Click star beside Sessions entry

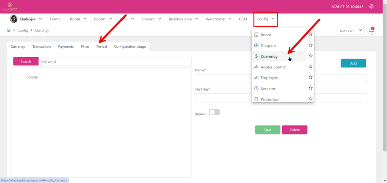311,88
